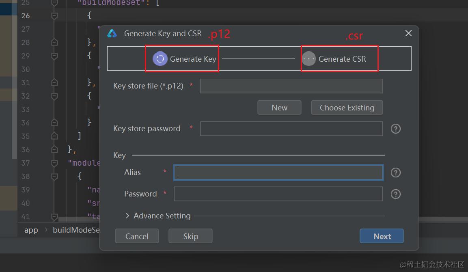Screen dimensions: 468x272
Task: Open help icon beside Alias field
Action: coord(395,173)
